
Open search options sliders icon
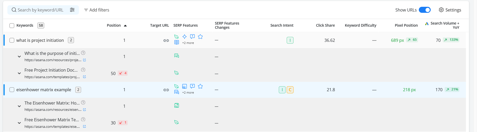(x=72, y=10)
